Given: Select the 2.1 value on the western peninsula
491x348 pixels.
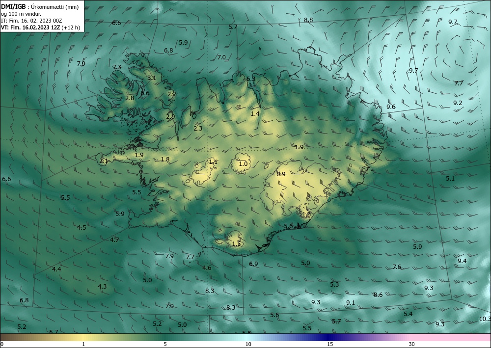Looking at the screenshot, I should click(104, 161).
